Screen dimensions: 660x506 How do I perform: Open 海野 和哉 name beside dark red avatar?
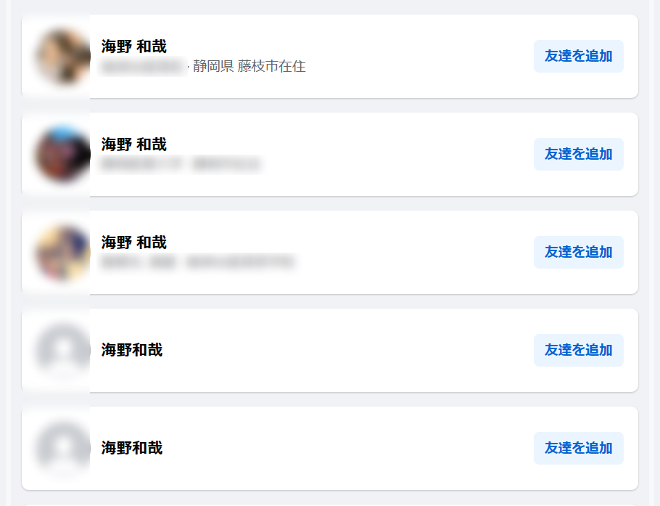click(x=134, y=144)
